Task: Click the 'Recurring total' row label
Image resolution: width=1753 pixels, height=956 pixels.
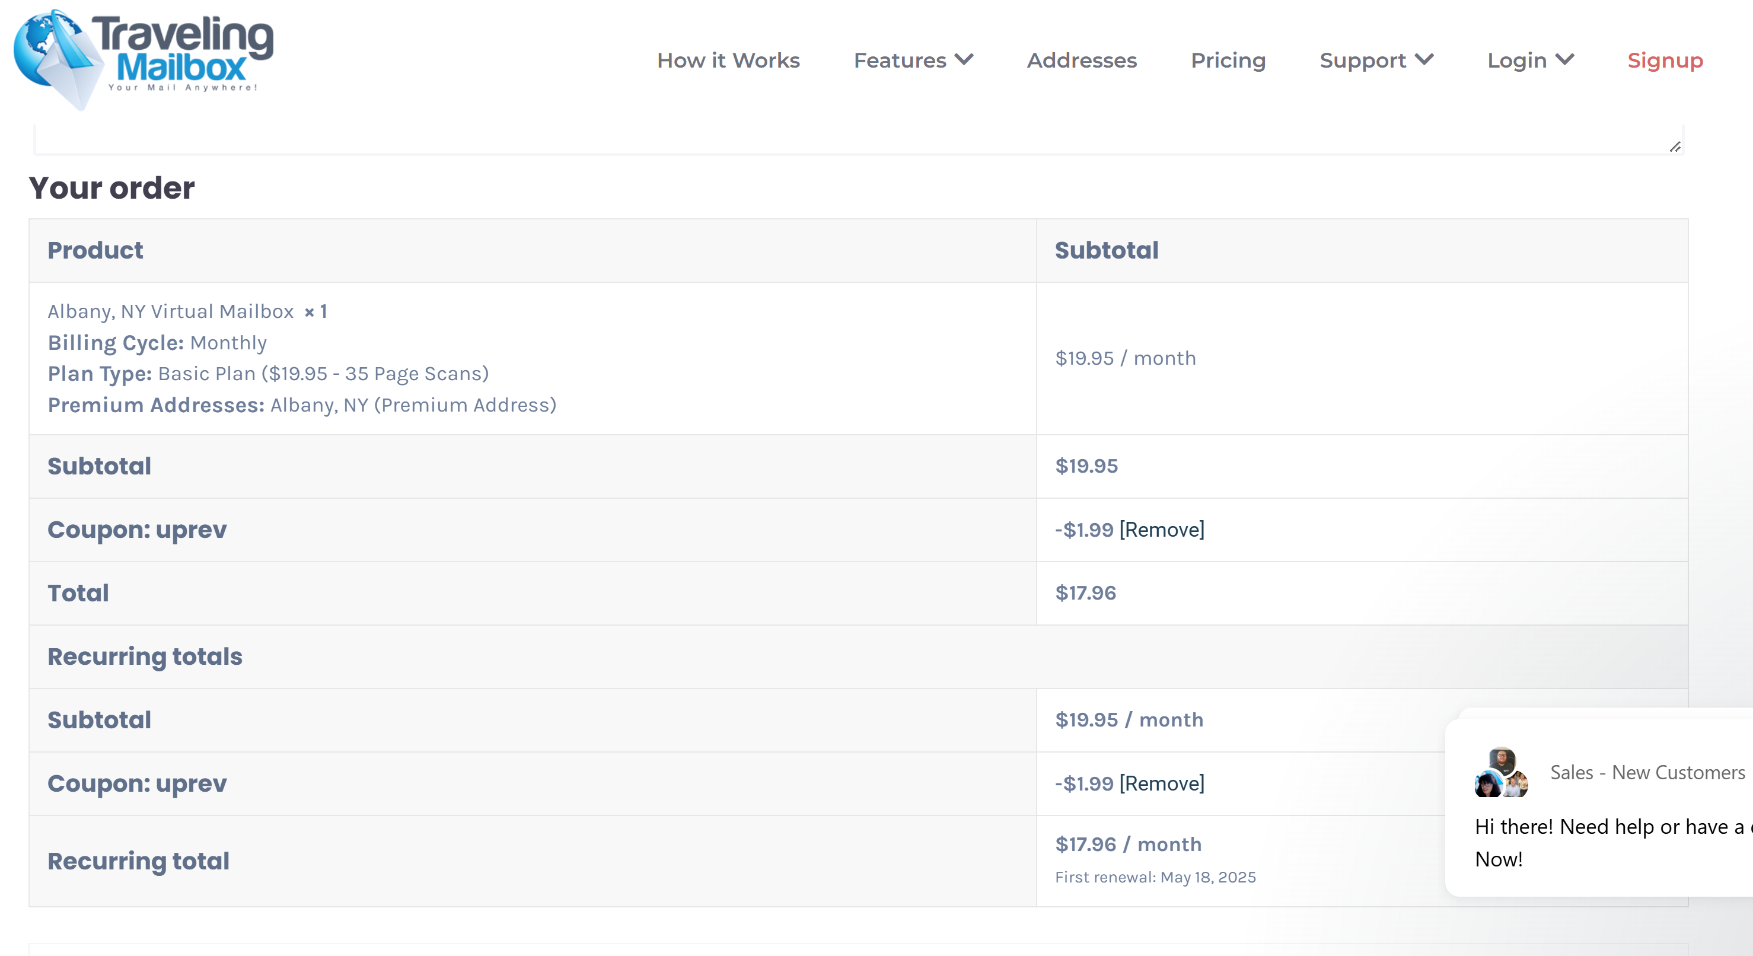Action: point(138,861)
